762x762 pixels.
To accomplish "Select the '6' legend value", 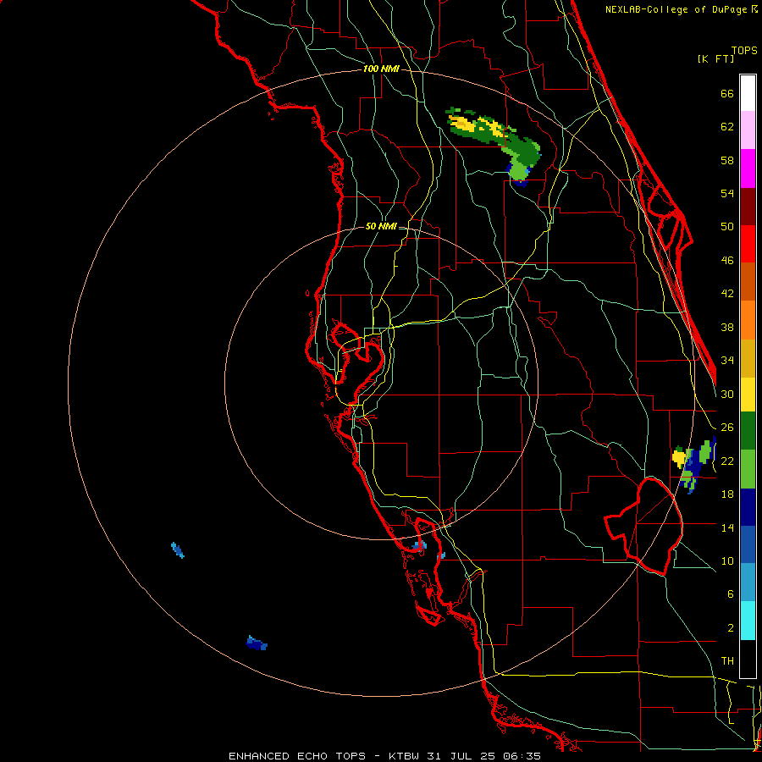I will [x=730, y=594].
